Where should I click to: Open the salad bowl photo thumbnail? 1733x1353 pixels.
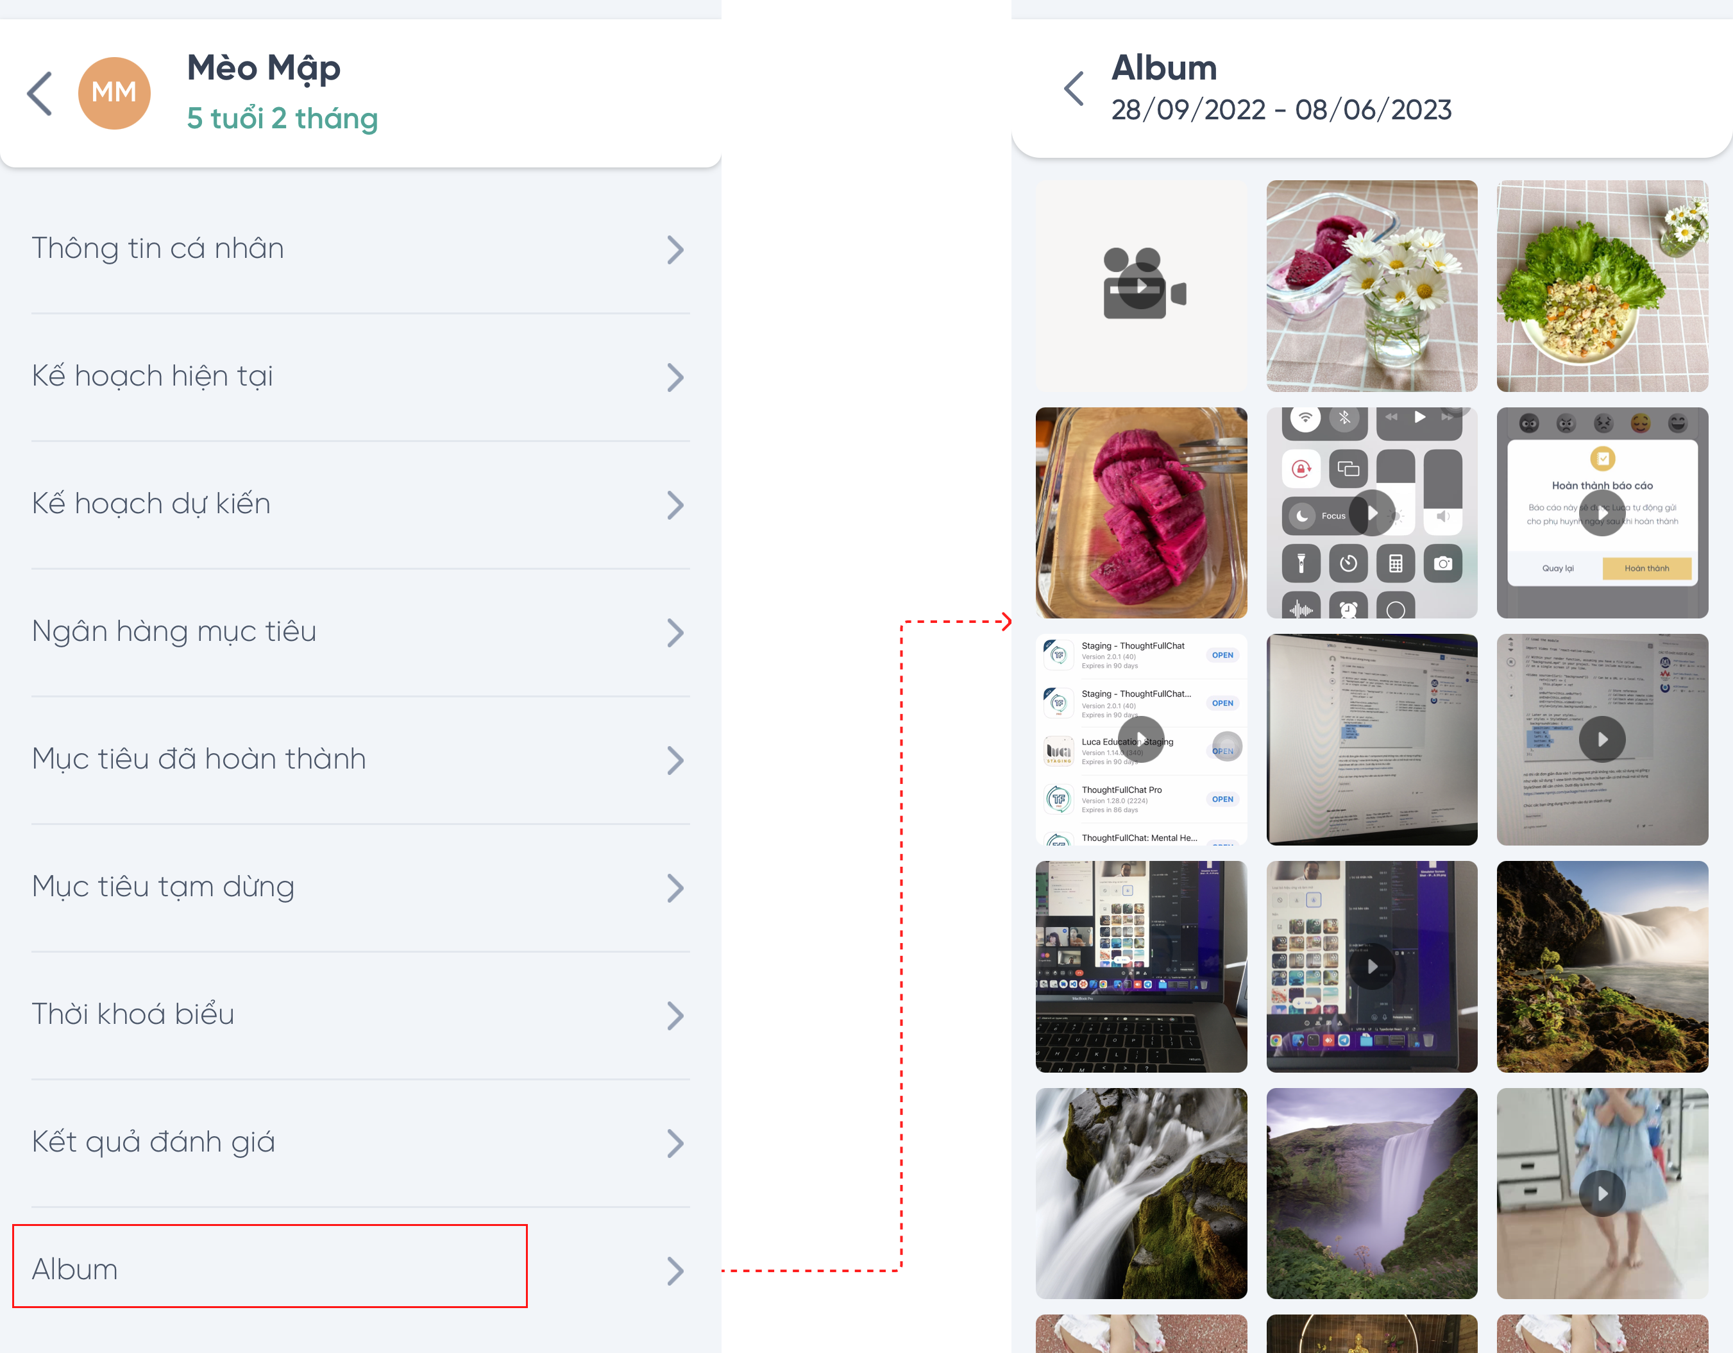pyautogui.click(x=1602, y=285)
